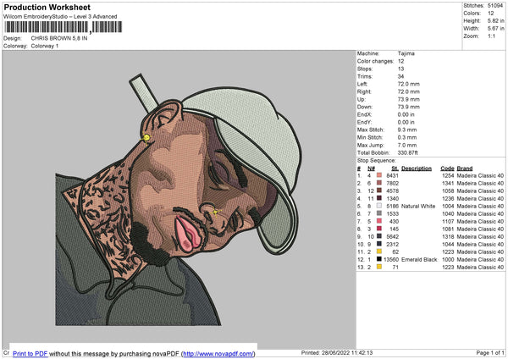Click the Natural White thread swatch
The width and height of the screenshot is (508, 359).
coord(379,206)
